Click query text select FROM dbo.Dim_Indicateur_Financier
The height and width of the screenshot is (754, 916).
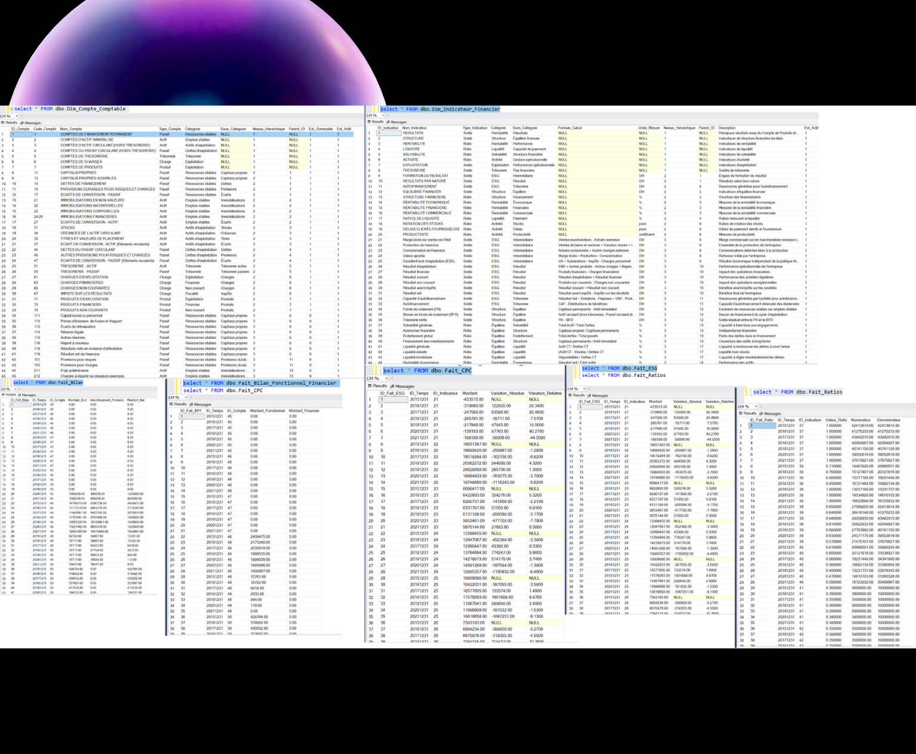[440, 109]
